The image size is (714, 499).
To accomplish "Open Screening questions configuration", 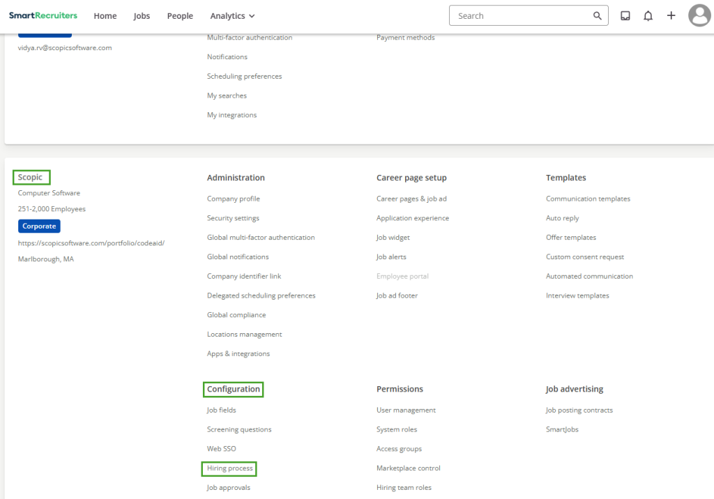I will point(239,430).
